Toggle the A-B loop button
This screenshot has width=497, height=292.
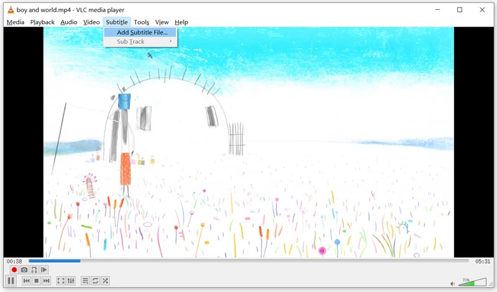tap(34, 270)
